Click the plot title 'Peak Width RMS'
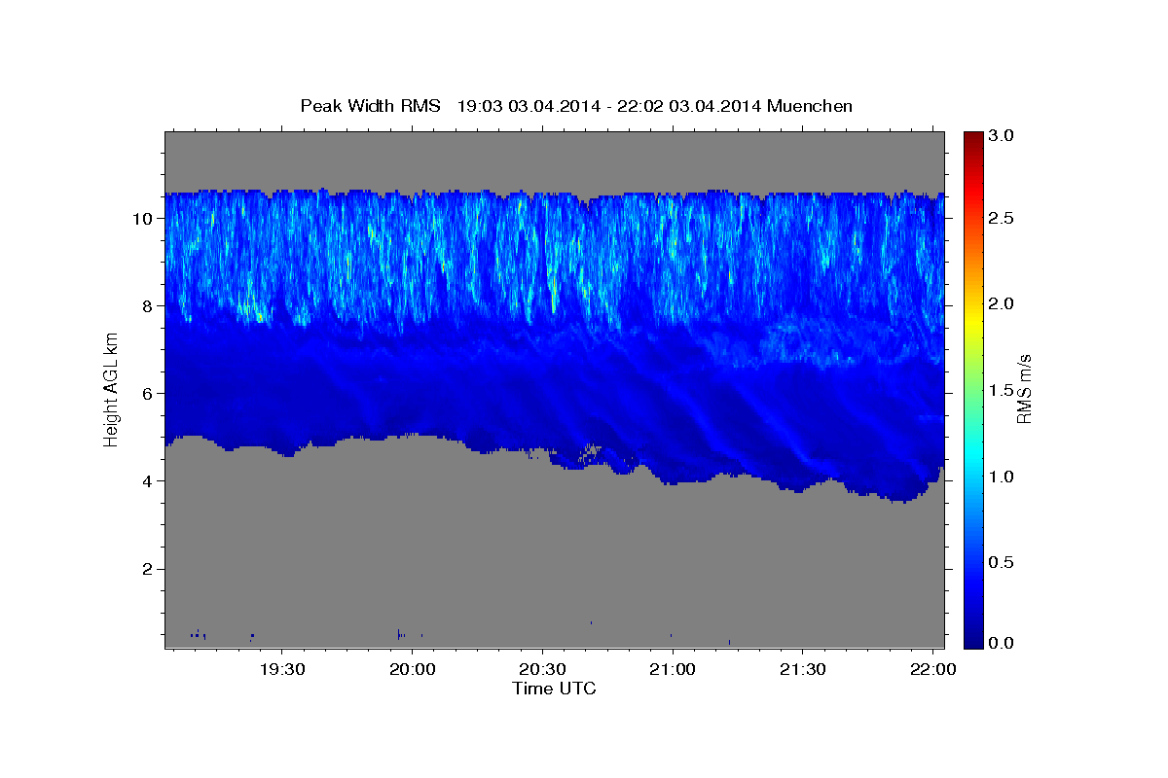1168x778 pixels. (x=370, y=105)
